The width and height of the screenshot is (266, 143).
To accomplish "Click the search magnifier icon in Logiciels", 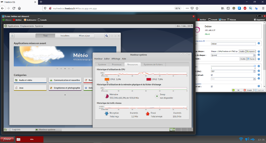I will click(107, 36).
